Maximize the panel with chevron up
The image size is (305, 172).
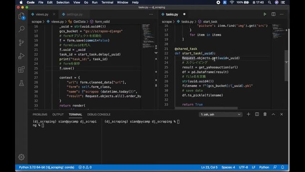(273, 114)
